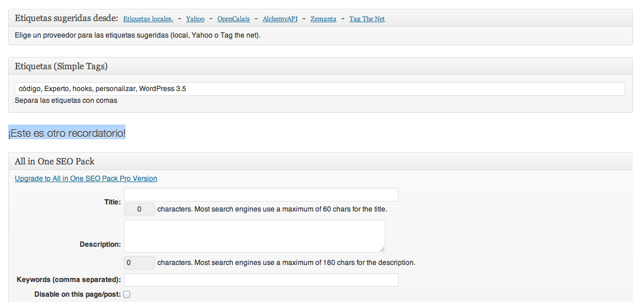Choose Yahoo as suggested tags provider
Image resolution: width=640 pixels, height=302 pixels.
tap(195, 19)
